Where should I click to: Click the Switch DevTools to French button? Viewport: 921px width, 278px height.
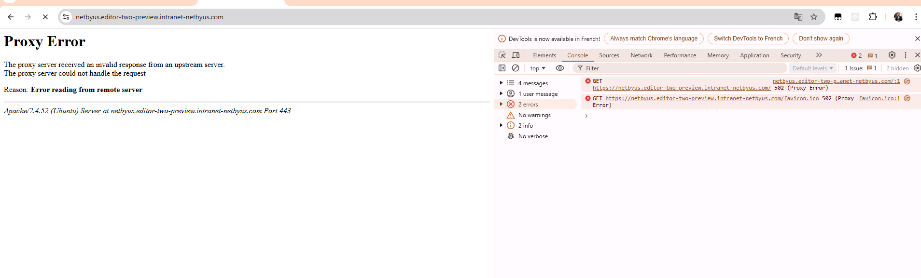tap(748, 39)
